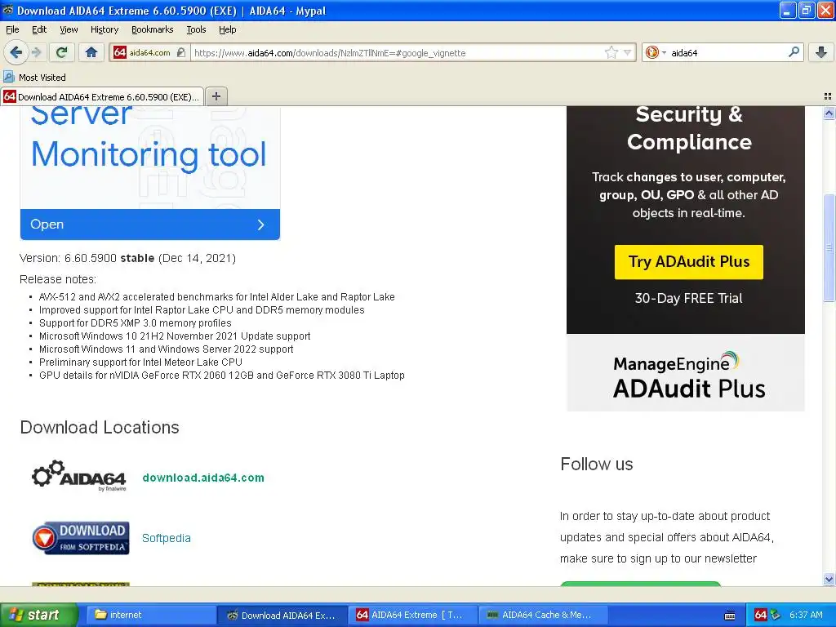Open the File menu
The width and height of the screenshot is (836, 627).
coord(12,29)
